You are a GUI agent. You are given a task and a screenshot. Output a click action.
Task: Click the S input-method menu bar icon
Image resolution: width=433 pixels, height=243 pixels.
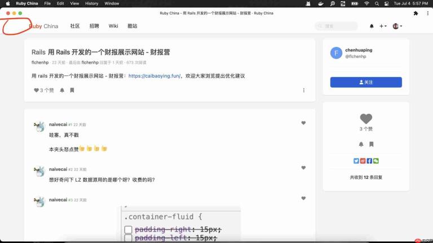343,3
